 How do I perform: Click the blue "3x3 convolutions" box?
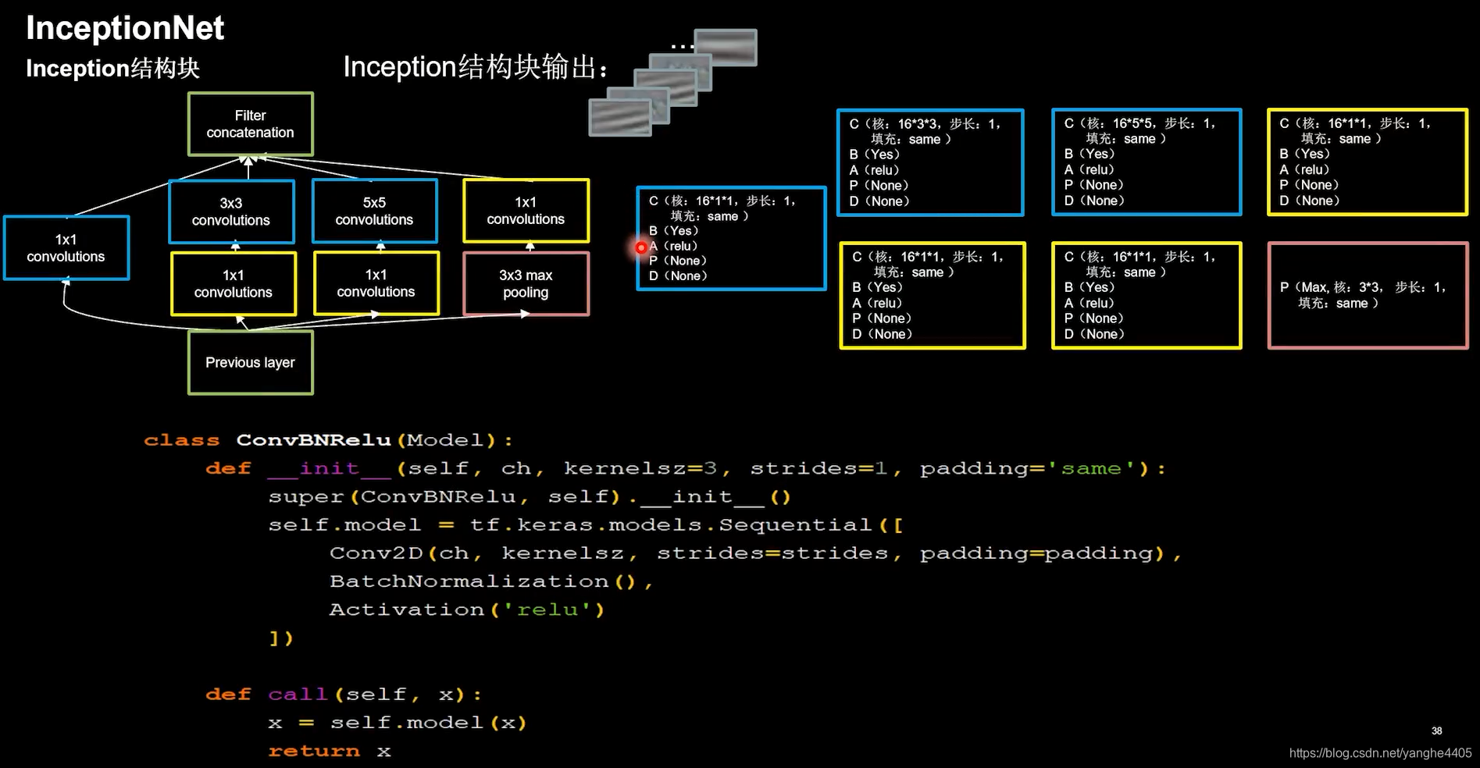231,212
